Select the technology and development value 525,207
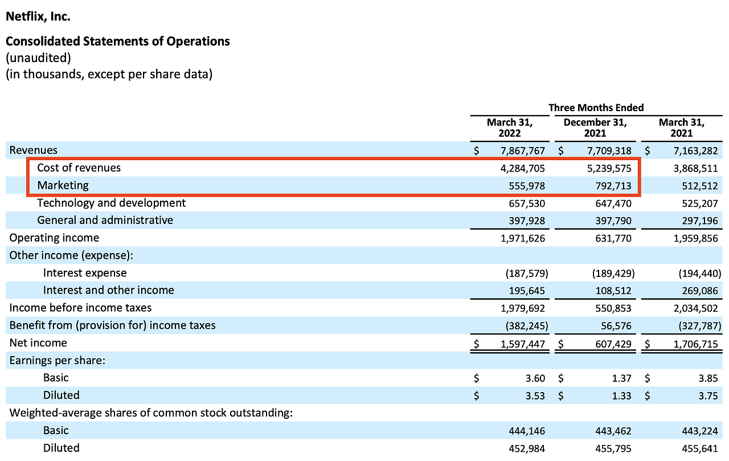 (x=699, y=203)
